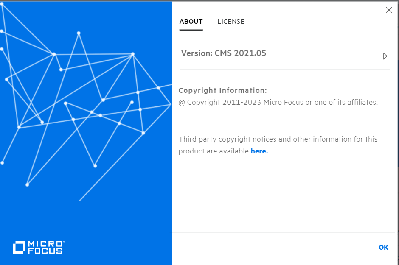Click the separator line above the OK button
This screenshot has height=265, width=399.
click(x=284, y=232)
